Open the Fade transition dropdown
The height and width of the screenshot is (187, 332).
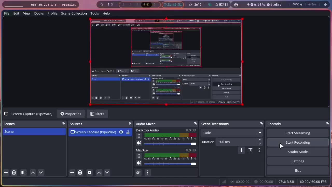click(x=231, y=133)
